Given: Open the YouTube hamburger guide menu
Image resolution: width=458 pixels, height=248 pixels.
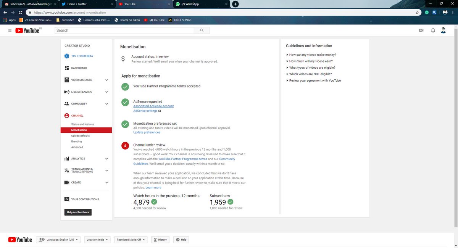Looking at the screenshot, I should click(10, 31).
